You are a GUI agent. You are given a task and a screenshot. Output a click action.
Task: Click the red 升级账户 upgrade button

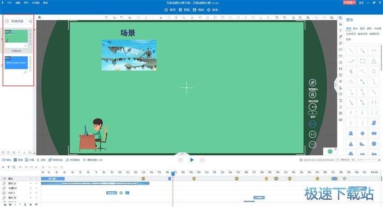349,2
